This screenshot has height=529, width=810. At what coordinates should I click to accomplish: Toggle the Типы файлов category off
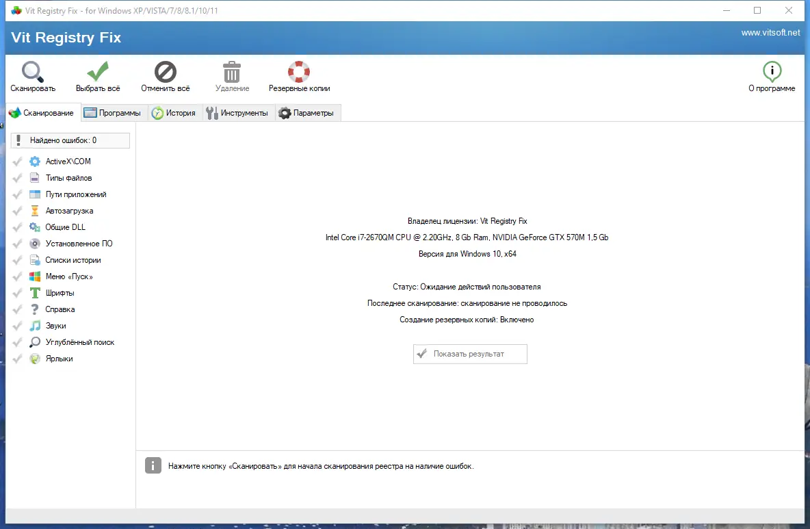(x=16, y=177)
